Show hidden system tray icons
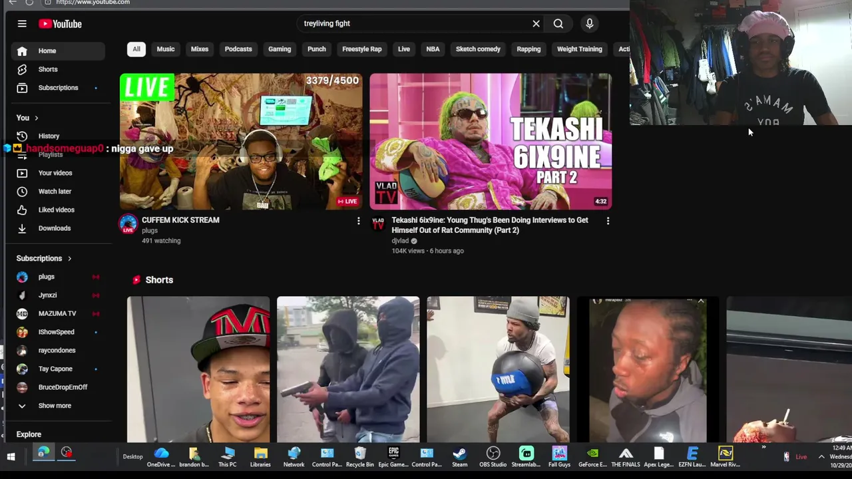852x479 pixels. point(821,457)
